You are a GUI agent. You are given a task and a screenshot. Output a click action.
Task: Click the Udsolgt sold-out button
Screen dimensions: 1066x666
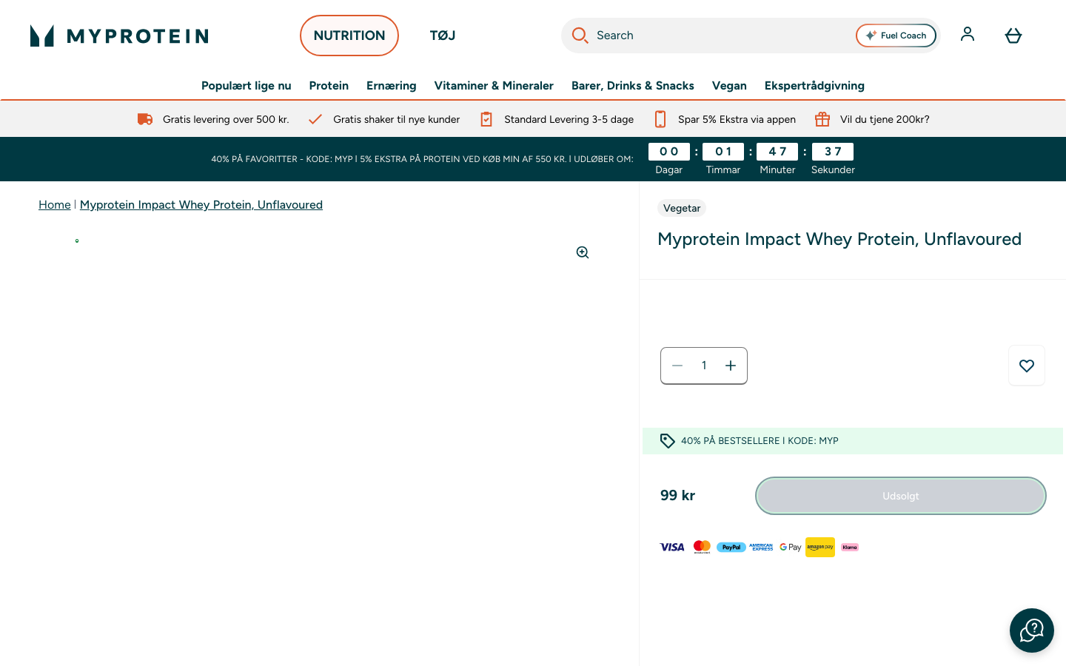[901, 496]
